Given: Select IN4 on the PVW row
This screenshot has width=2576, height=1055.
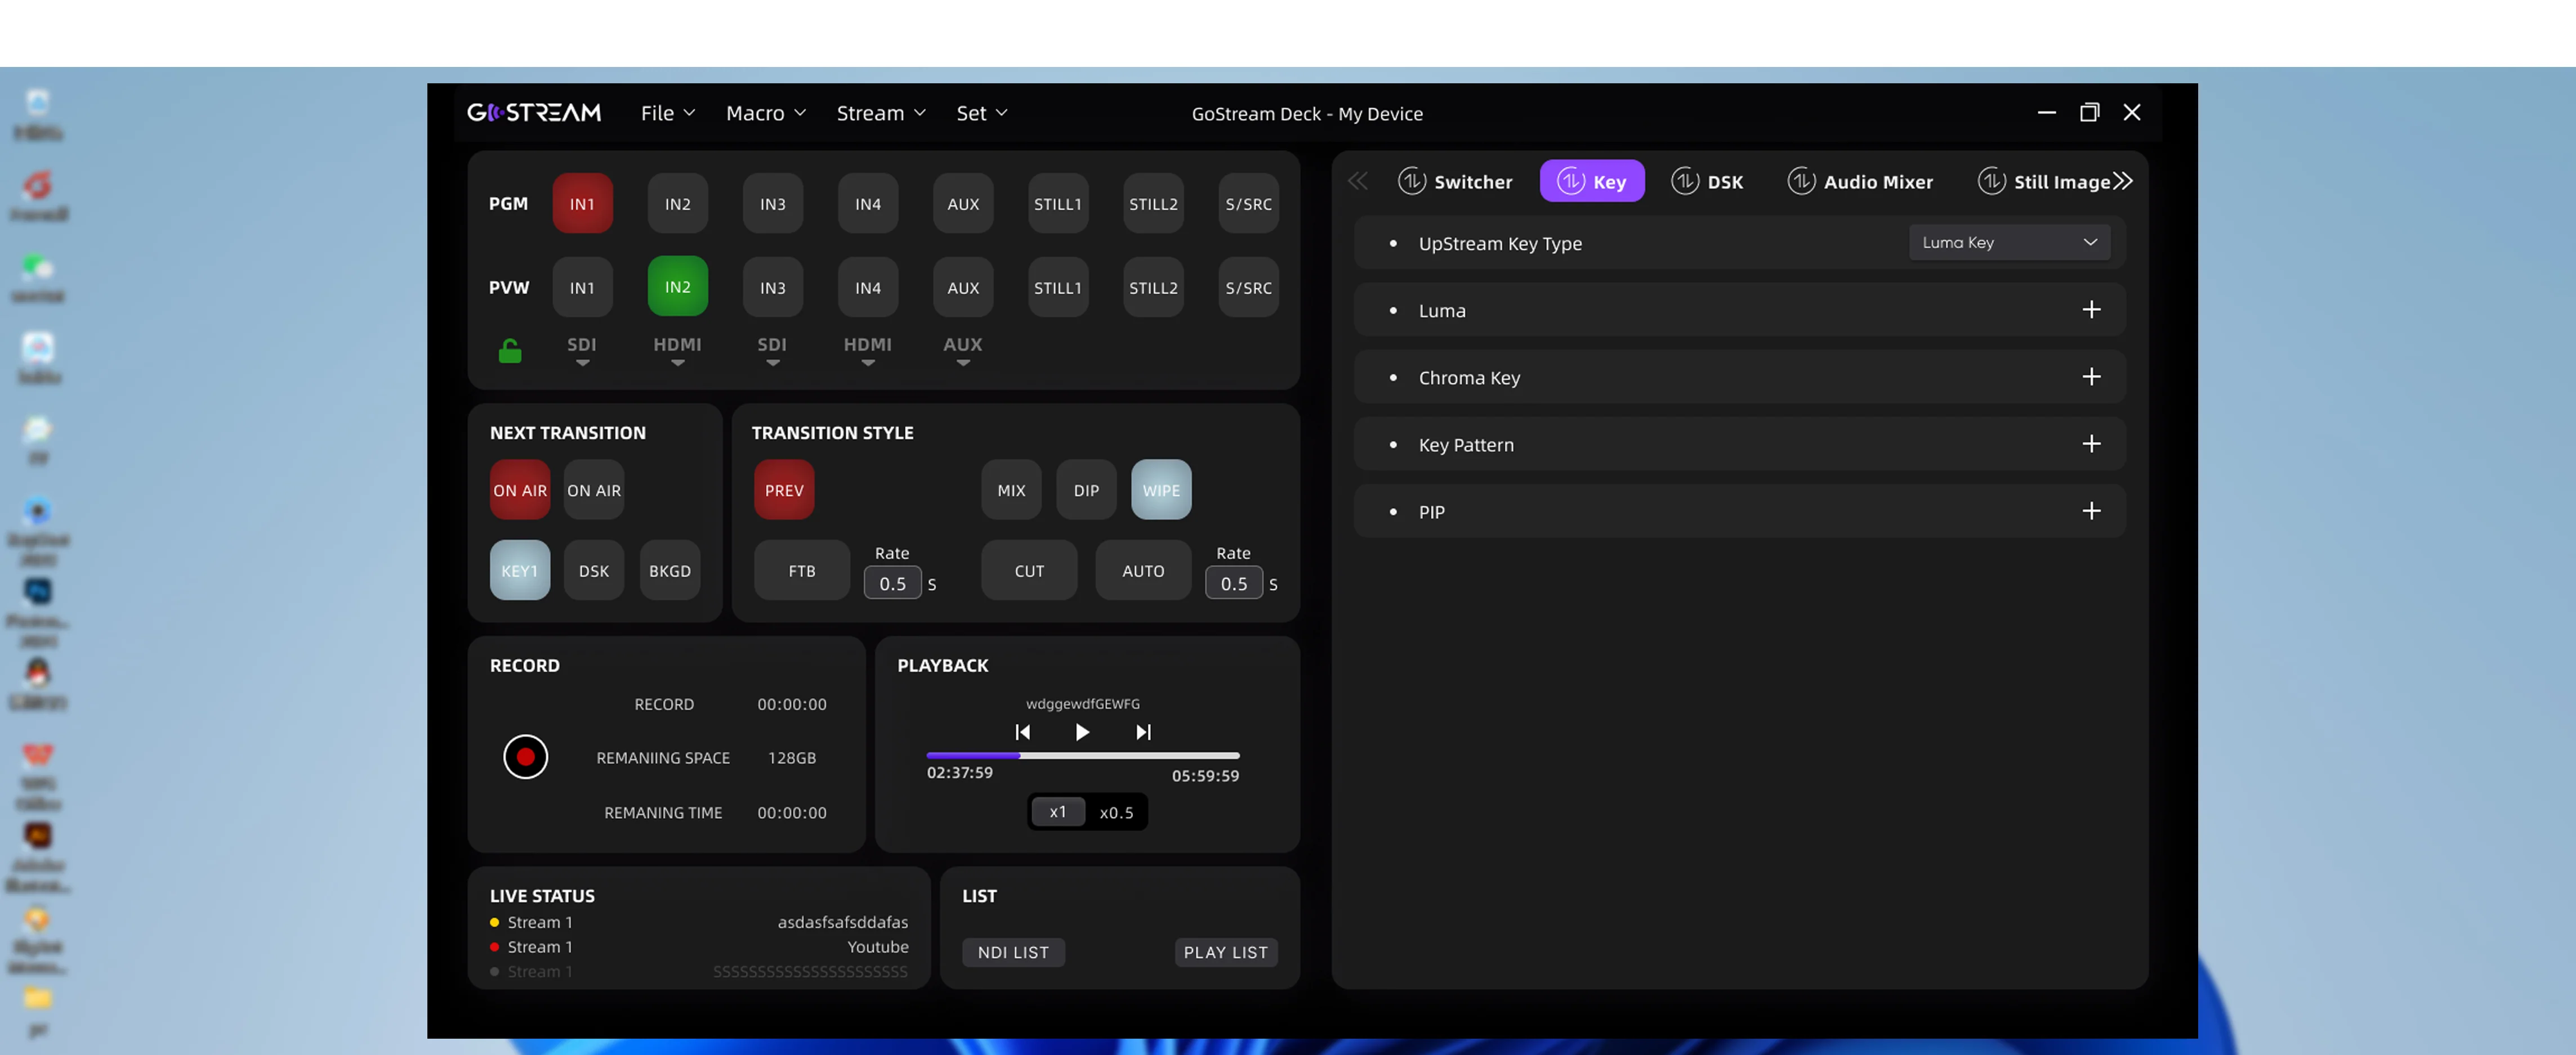Looking at the screenshot, I should point(867,287).
